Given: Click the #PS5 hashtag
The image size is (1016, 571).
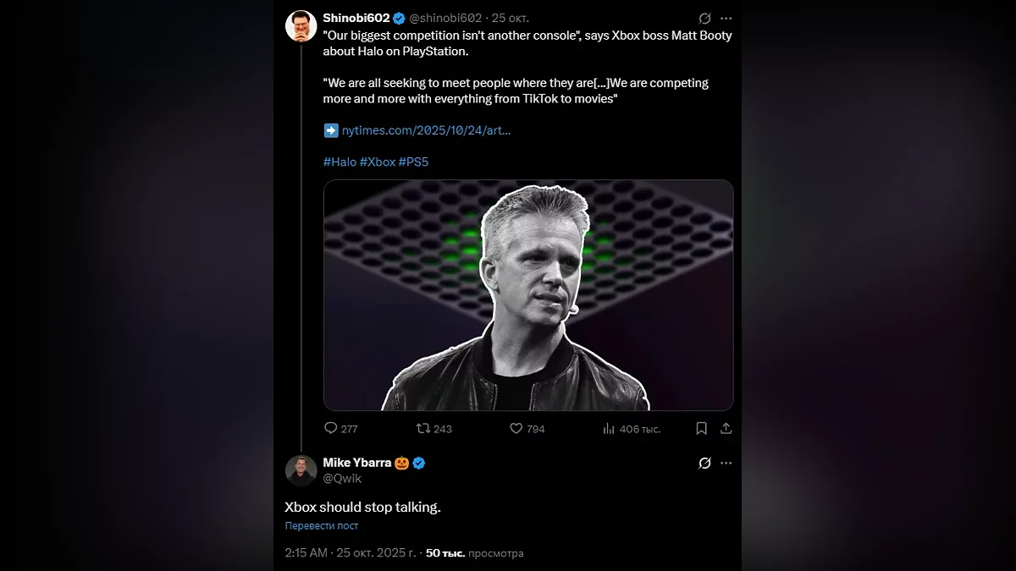Looking at the screenshot, I should [x=414, y=162].
